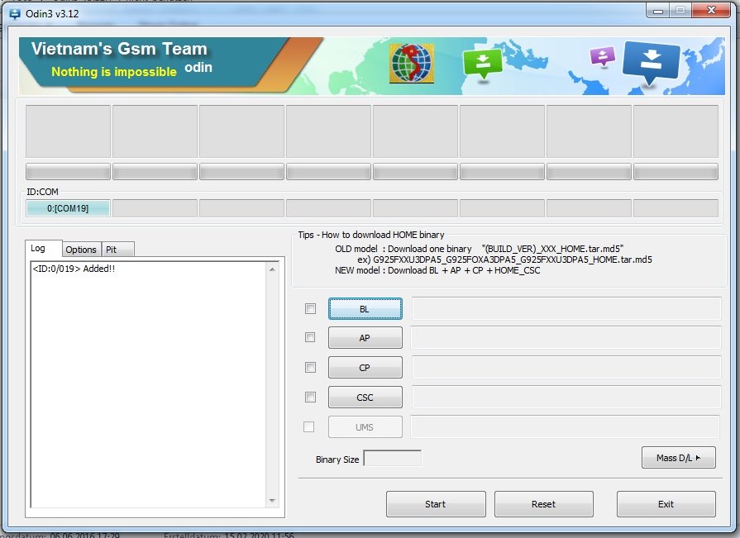Click the green download icon in banner
Viewport: 740px width, 538px height.
click(x=482, y=64)
